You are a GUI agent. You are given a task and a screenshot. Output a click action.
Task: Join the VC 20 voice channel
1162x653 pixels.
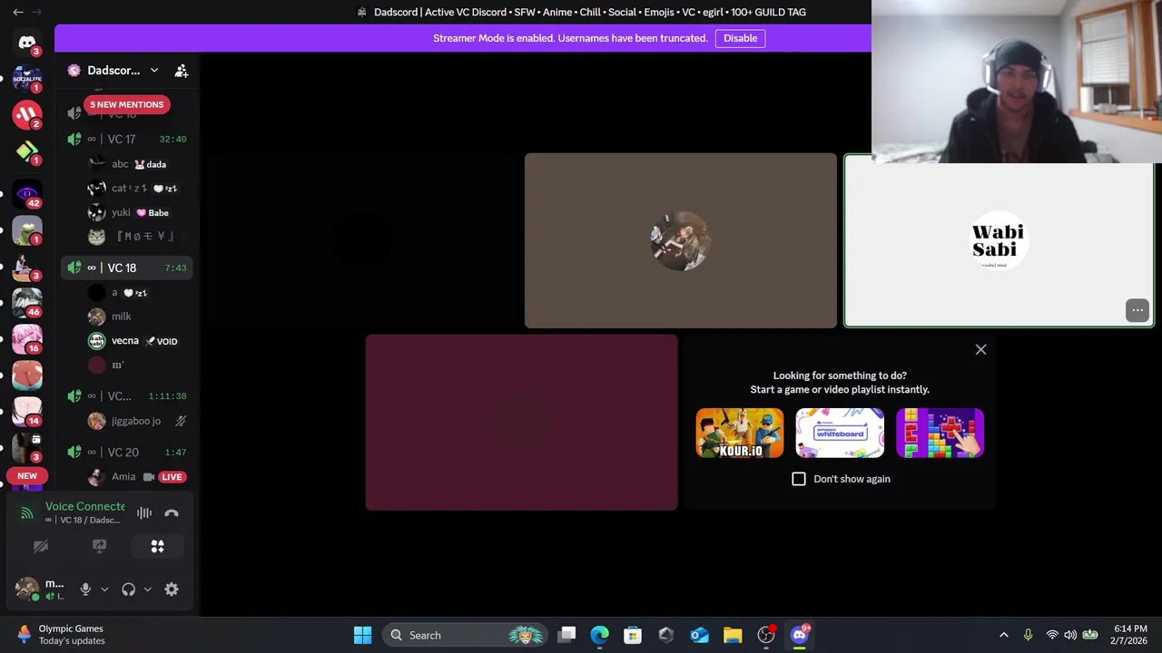click(x=127, y=452)
